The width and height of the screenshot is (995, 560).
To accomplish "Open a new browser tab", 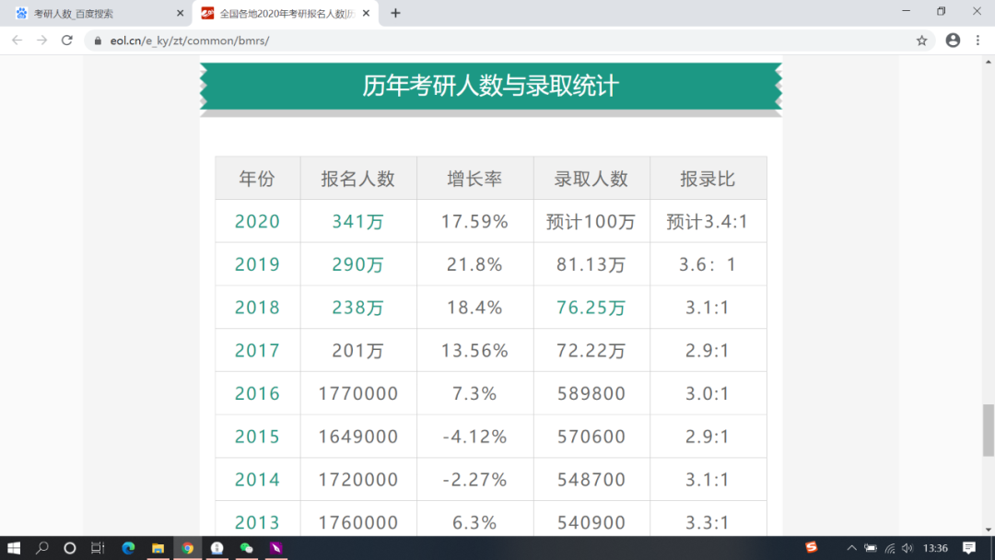I will coord(395,14).
